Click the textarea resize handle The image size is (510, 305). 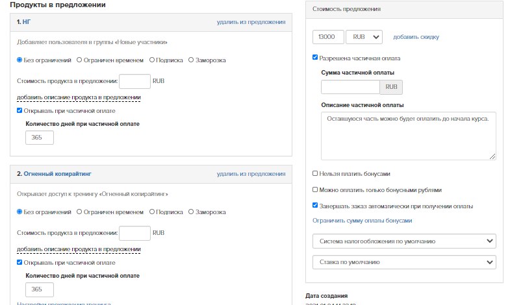tap(492, 156)
